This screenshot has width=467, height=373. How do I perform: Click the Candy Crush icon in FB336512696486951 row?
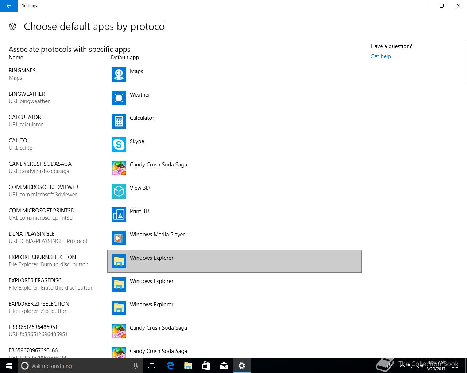point(119,331)
